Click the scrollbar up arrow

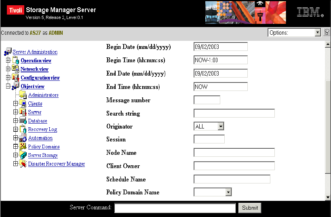click(328, 44)
